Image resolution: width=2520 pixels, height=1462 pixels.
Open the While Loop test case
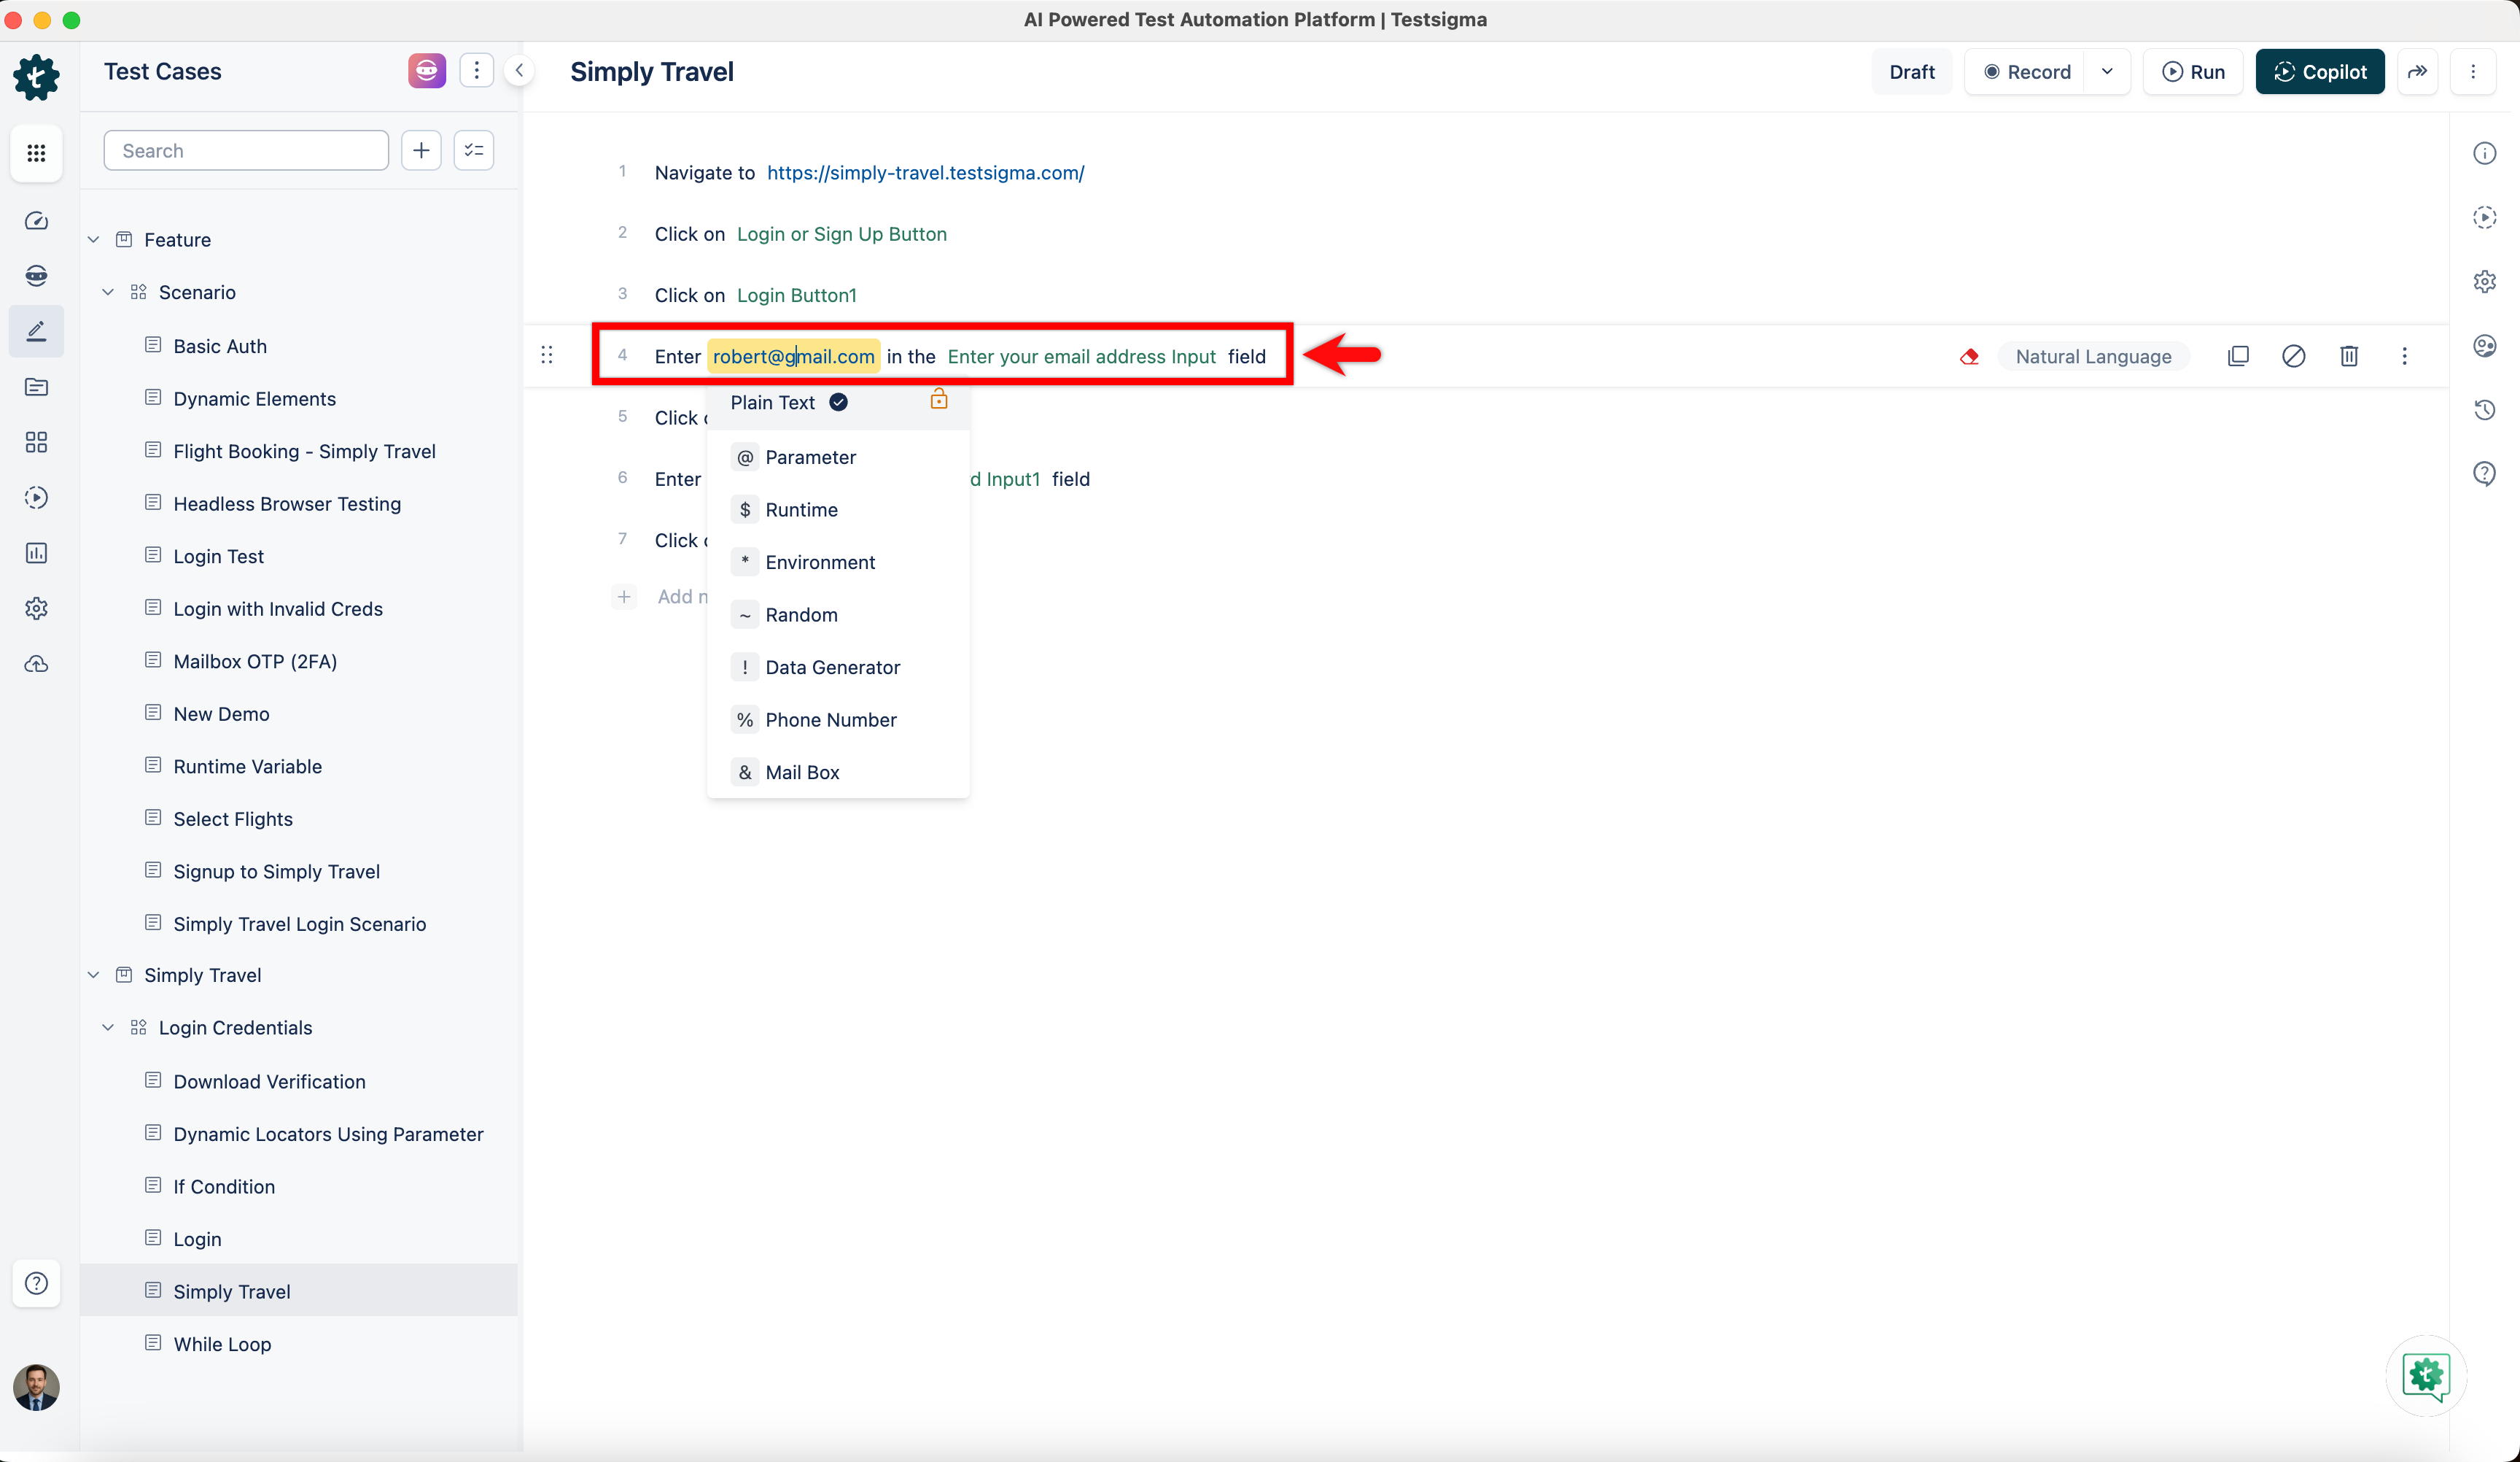(x=222, y=1344)
